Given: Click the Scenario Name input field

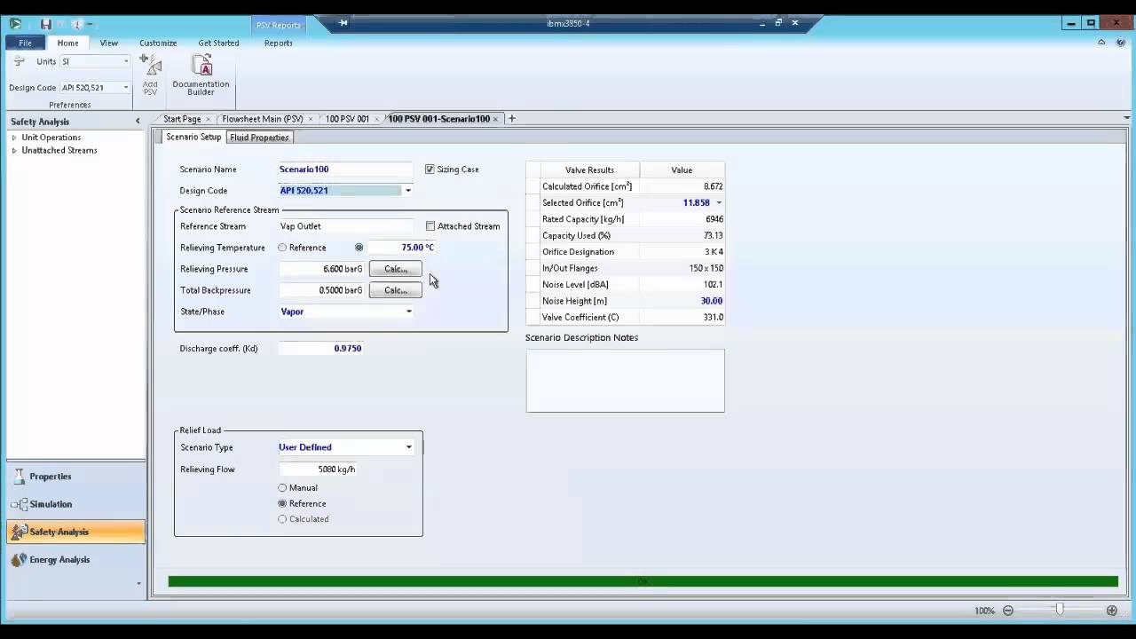Looking at the screenshot, I should click(x=345, y=170).
